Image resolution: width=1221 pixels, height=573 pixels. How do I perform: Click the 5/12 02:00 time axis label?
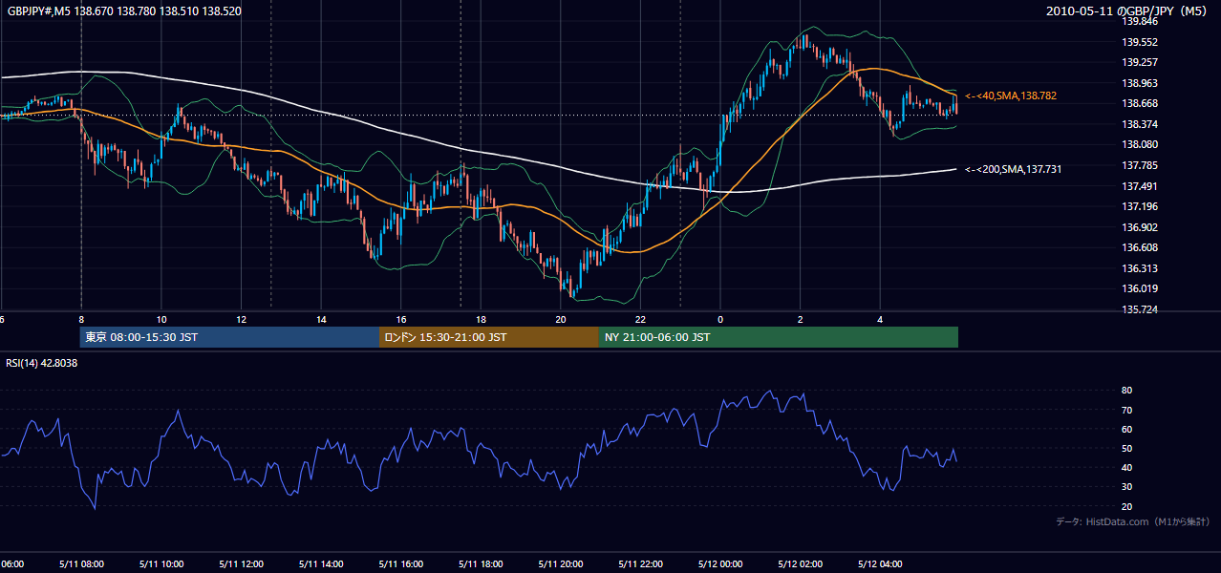pos(801,563)
